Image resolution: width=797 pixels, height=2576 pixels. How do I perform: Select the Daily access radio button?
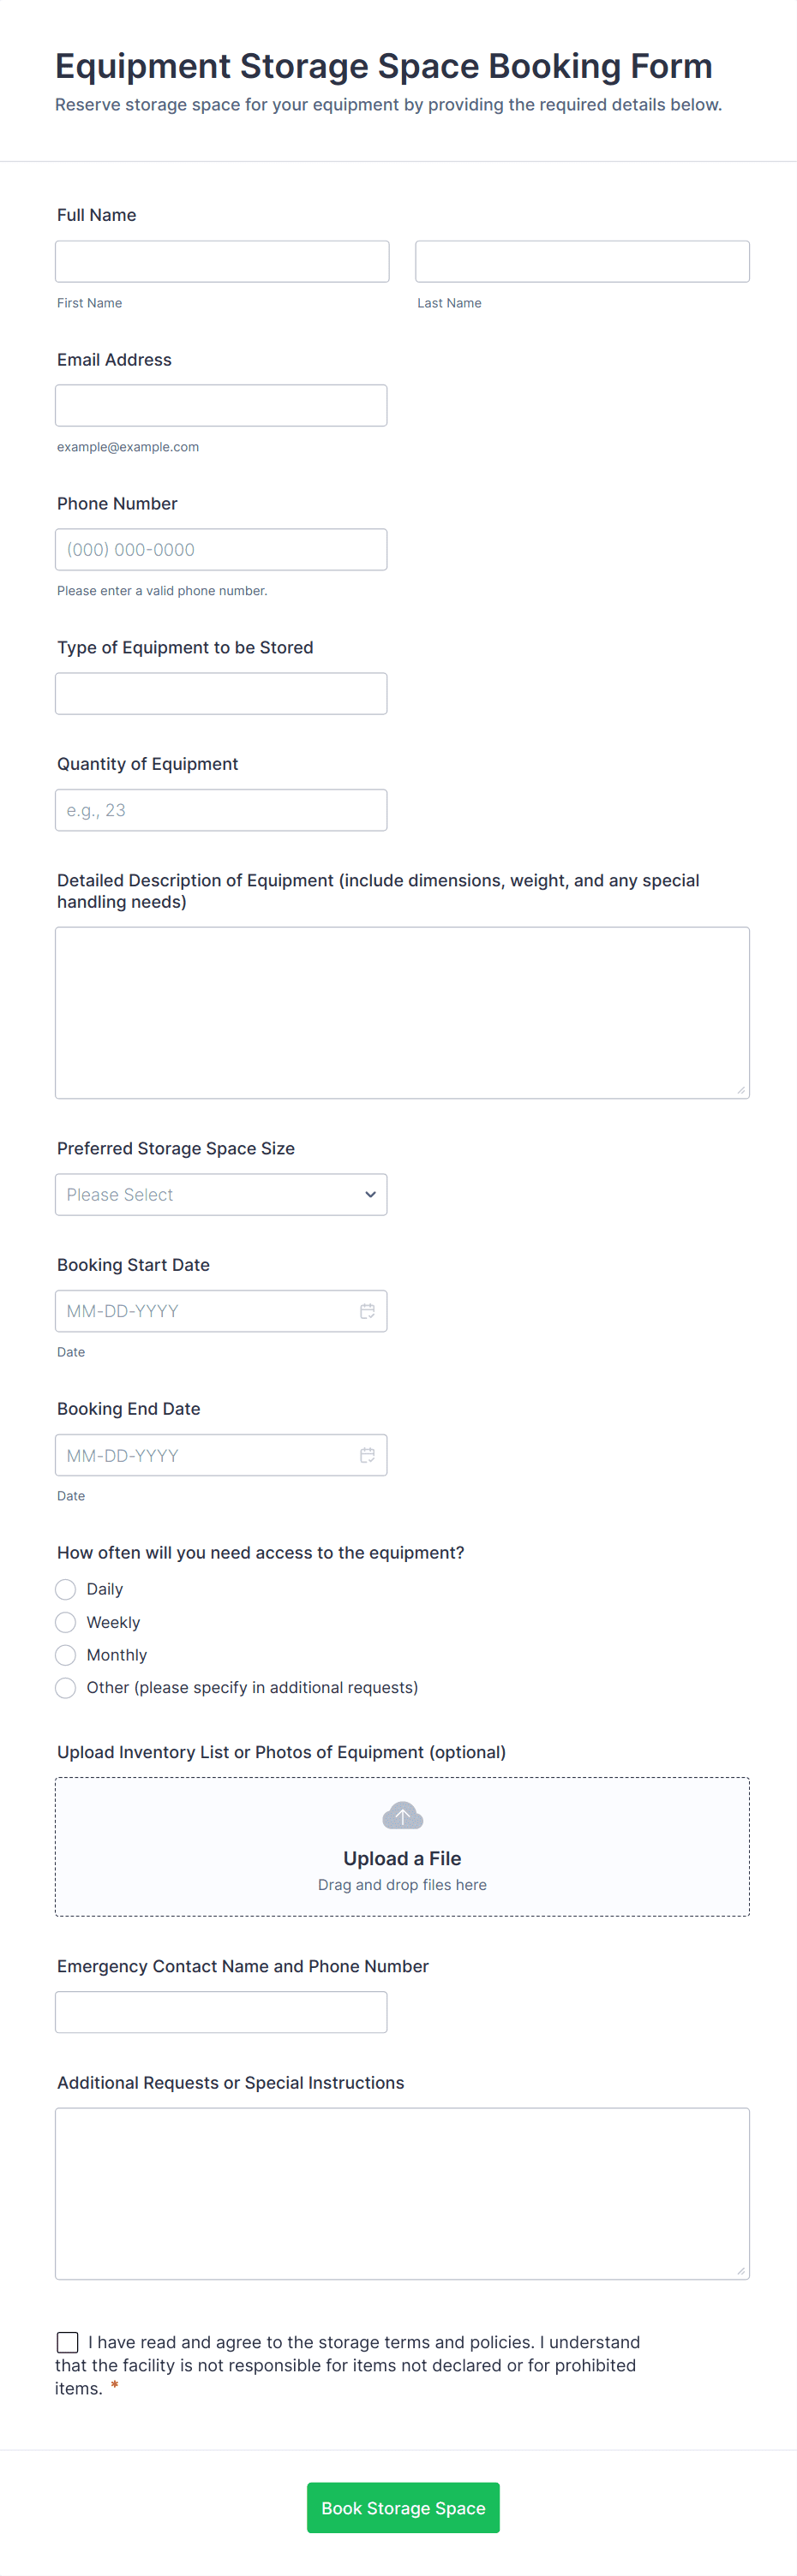click(x=66, y=1589)
